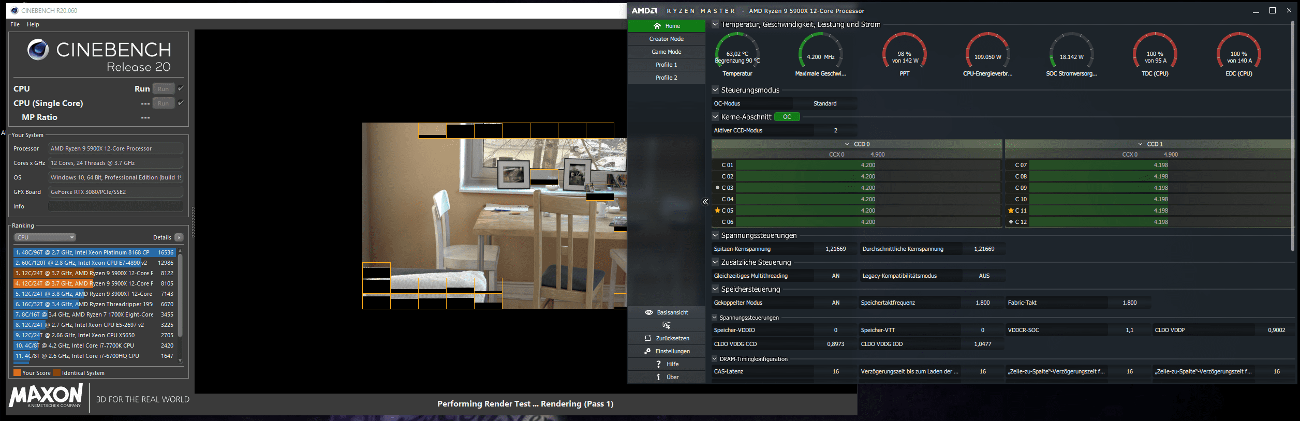Collapse the Speichersteuerung section

point(715,289)
